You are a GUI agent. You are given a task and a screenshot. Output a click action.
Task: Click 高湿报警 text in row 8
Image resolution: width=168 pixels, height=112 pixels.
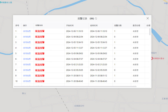[40, 70]
